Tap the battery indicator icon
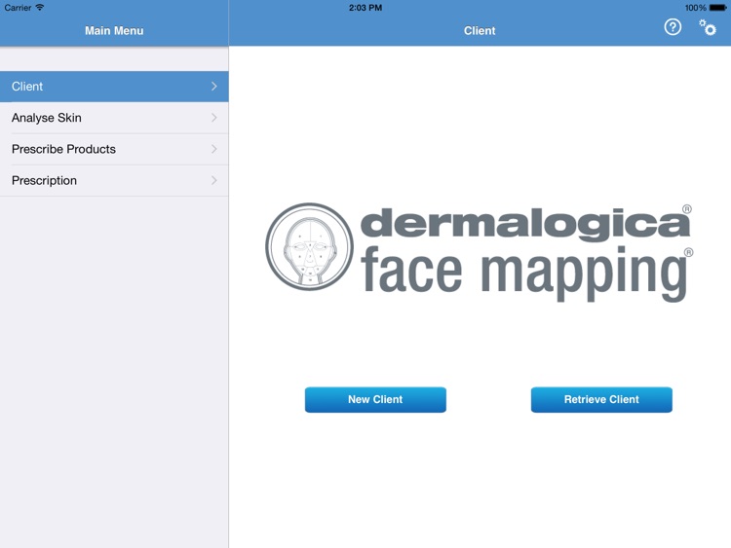 718,8
